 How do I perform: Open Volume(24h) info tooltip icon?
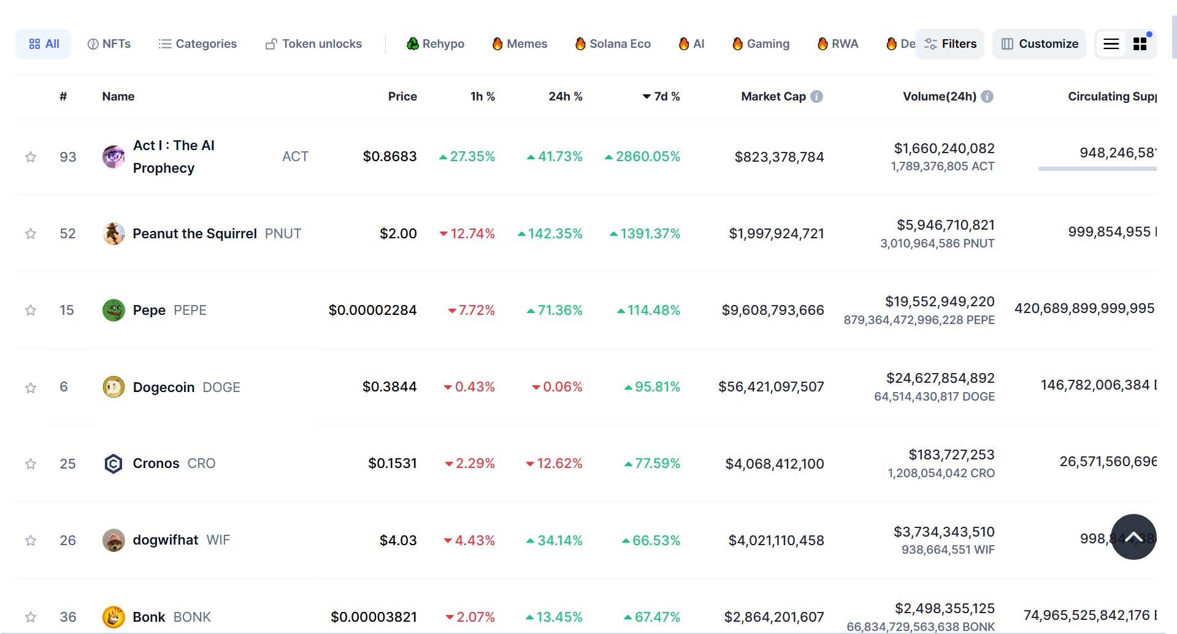(x=987, y=97)
